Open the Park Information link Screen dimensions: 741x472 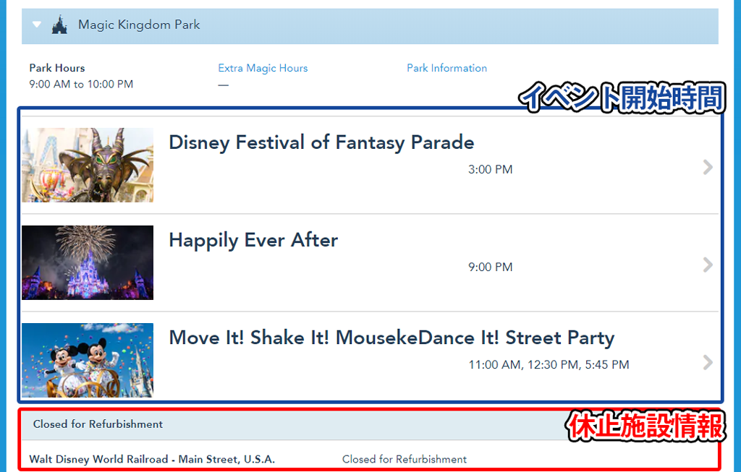pos(446,68)
